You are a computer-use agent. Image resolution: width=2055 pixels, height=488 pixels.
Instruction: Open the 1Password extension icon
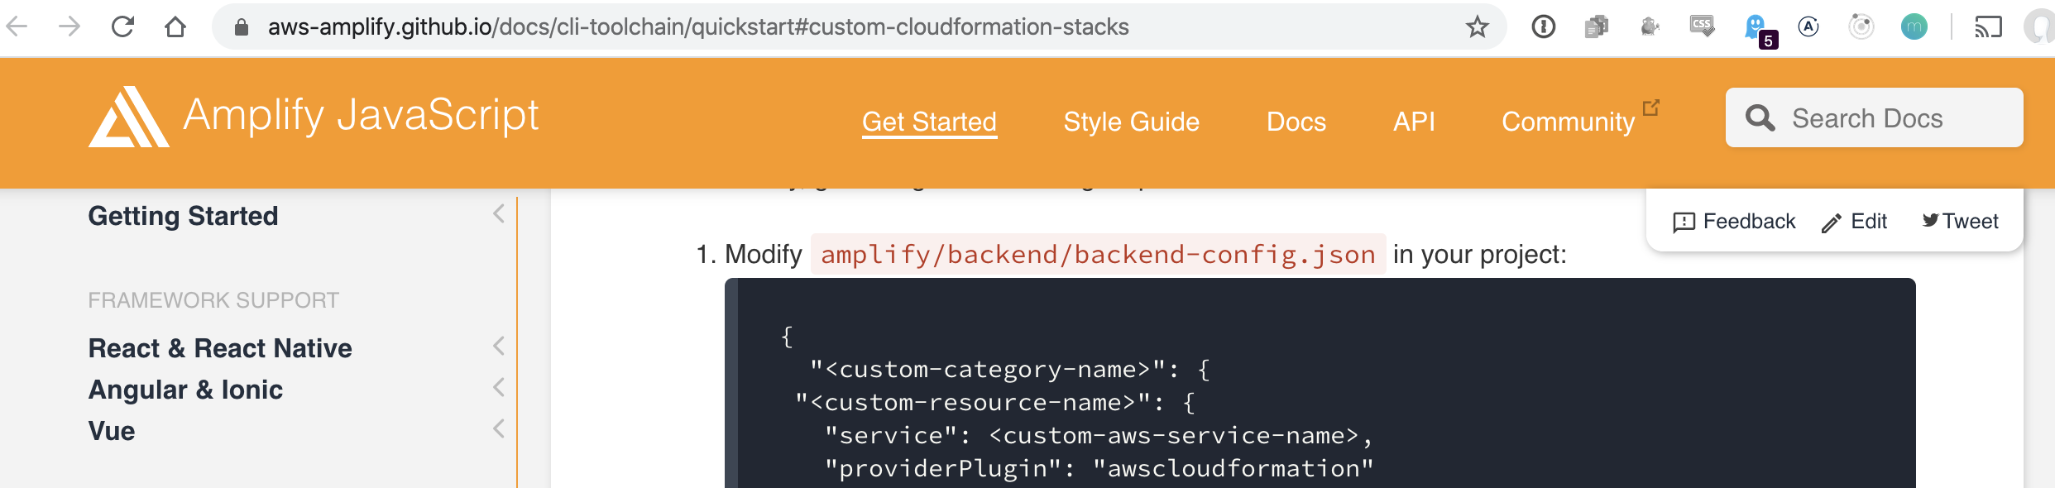pos(1543,27)
